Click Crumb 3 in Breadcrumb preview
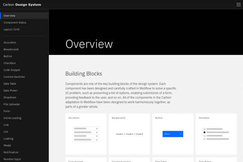The width and height of the screenshot is (243, 162). point(139,134)
